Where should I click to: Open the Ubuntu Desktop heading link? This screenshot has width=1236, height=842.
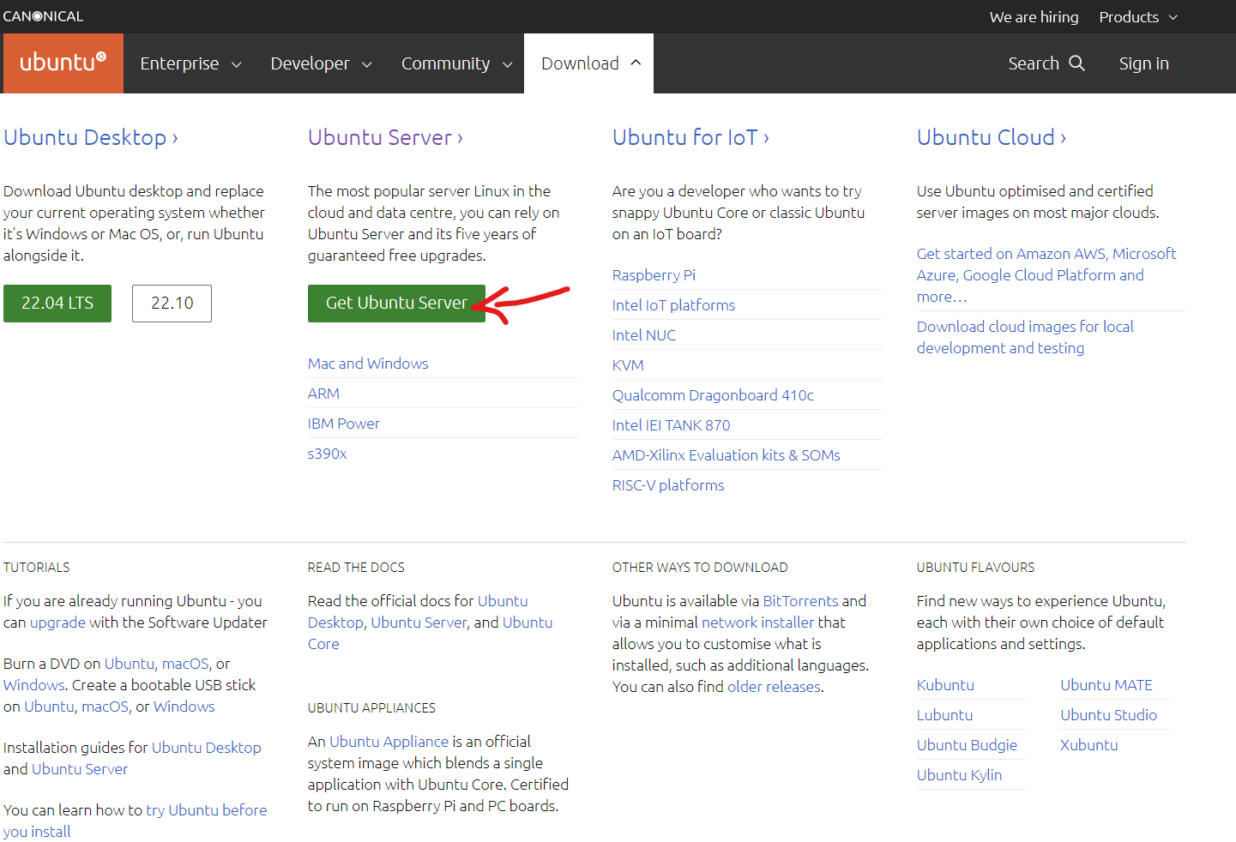(x=91, y=137)
